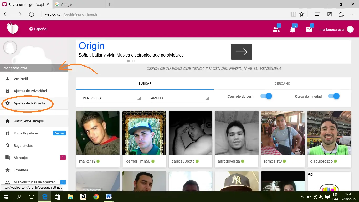
Task: Select the first carousel dot of the ad
Action: coord(128,61)
